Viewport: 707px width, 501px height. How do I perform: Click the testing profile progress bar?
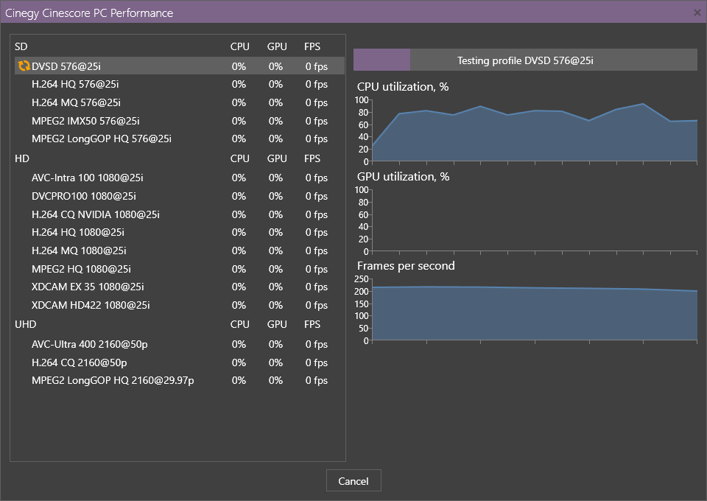525,60
